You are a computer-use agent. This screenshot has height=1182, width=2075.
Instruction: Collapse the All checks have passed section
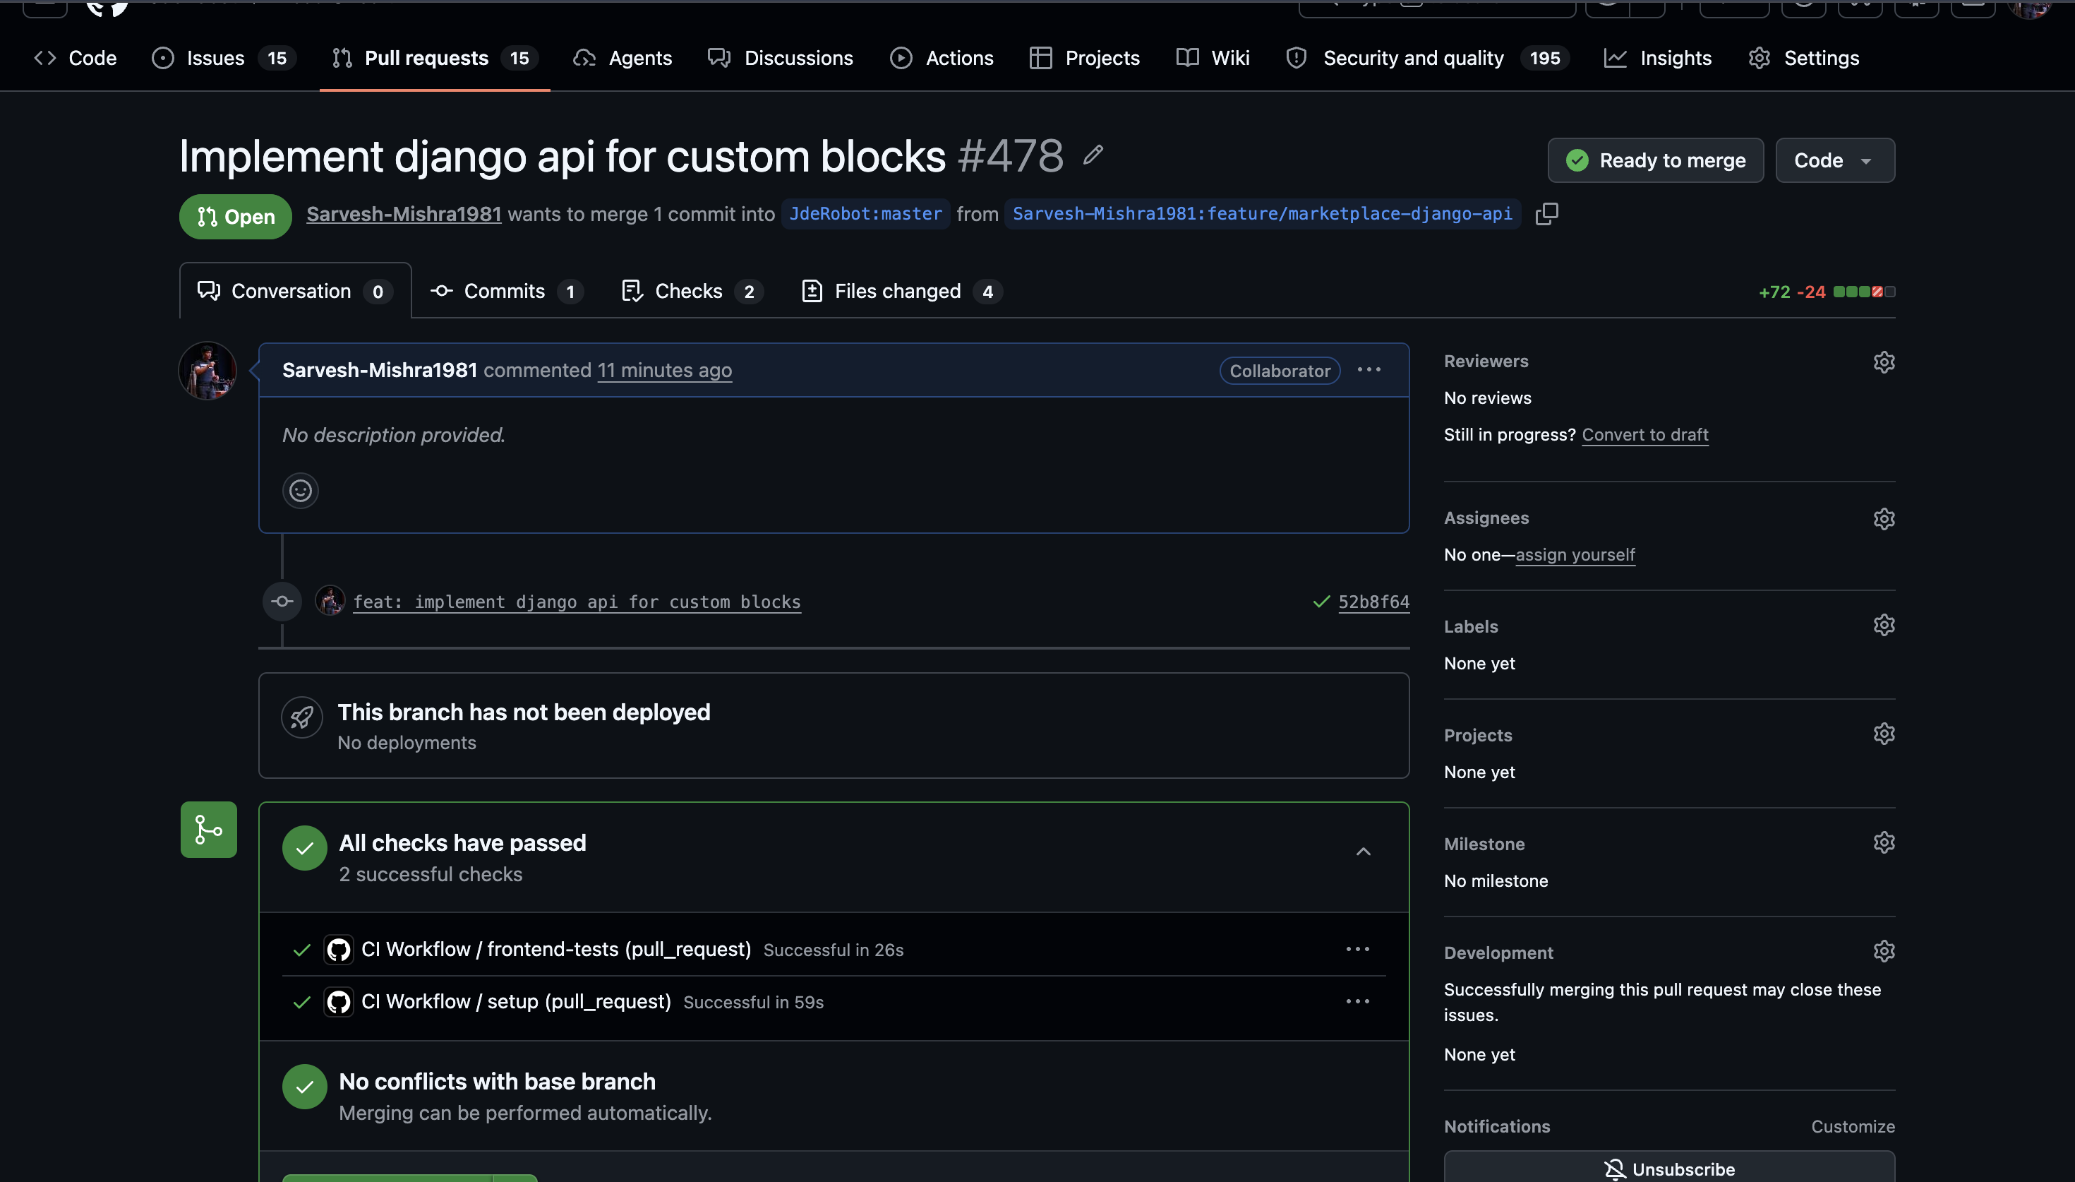(x=1363, y=852)
